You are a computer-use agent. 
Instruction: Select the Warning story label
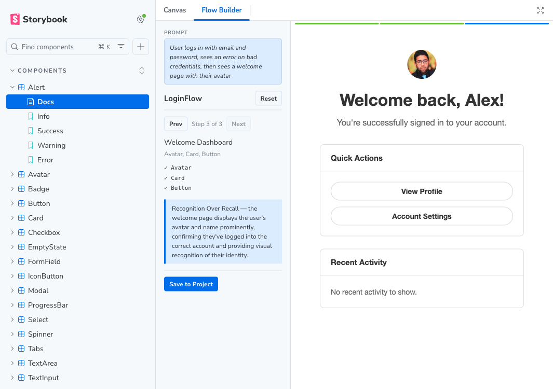[x=51, y=145]
